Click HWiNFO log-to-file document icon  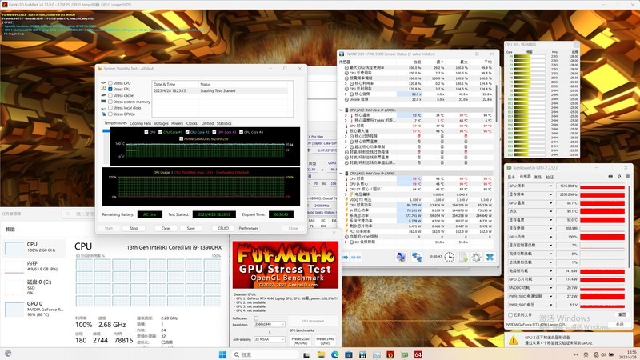tap(464, 257)
